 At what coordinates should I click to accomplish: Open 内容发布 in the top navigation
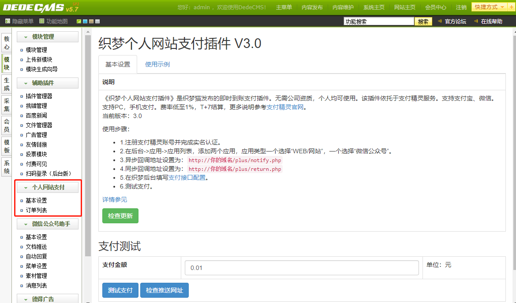click(312, 7)
